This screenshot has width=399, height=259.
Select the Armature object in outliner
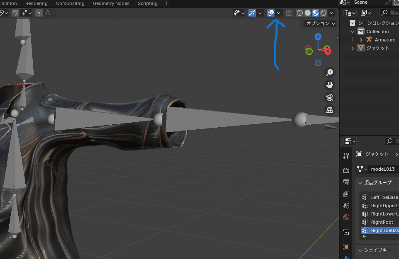pyautogui.click(x=385, y=40)
